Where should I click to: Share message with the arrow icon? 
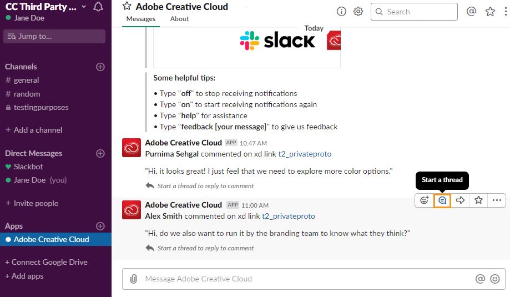pyautogui.click(x=460, y=200)
